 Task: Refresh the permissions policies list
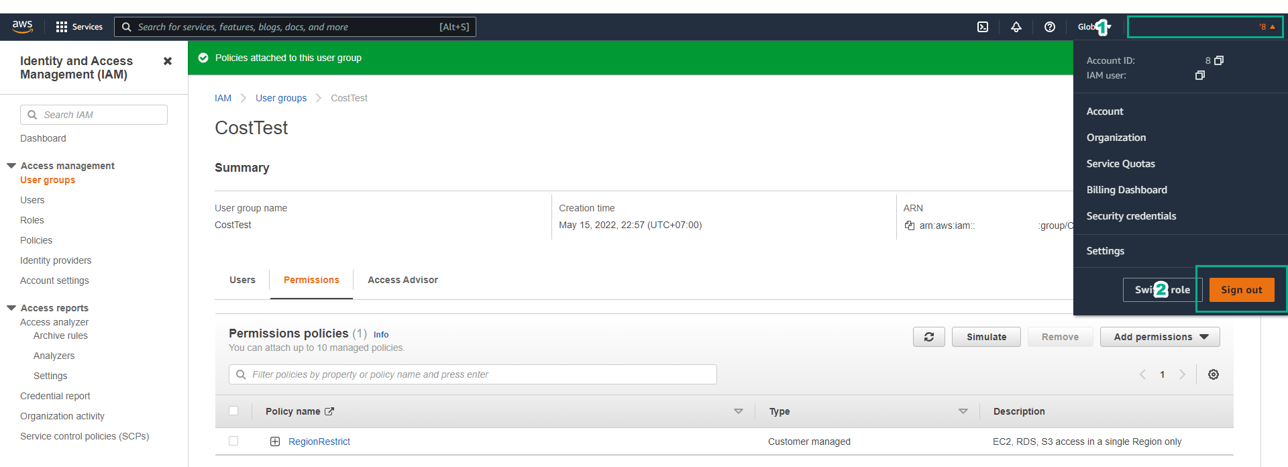(929, 337)
